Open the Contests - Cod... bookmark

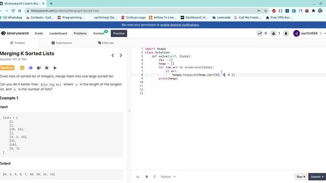40,18
